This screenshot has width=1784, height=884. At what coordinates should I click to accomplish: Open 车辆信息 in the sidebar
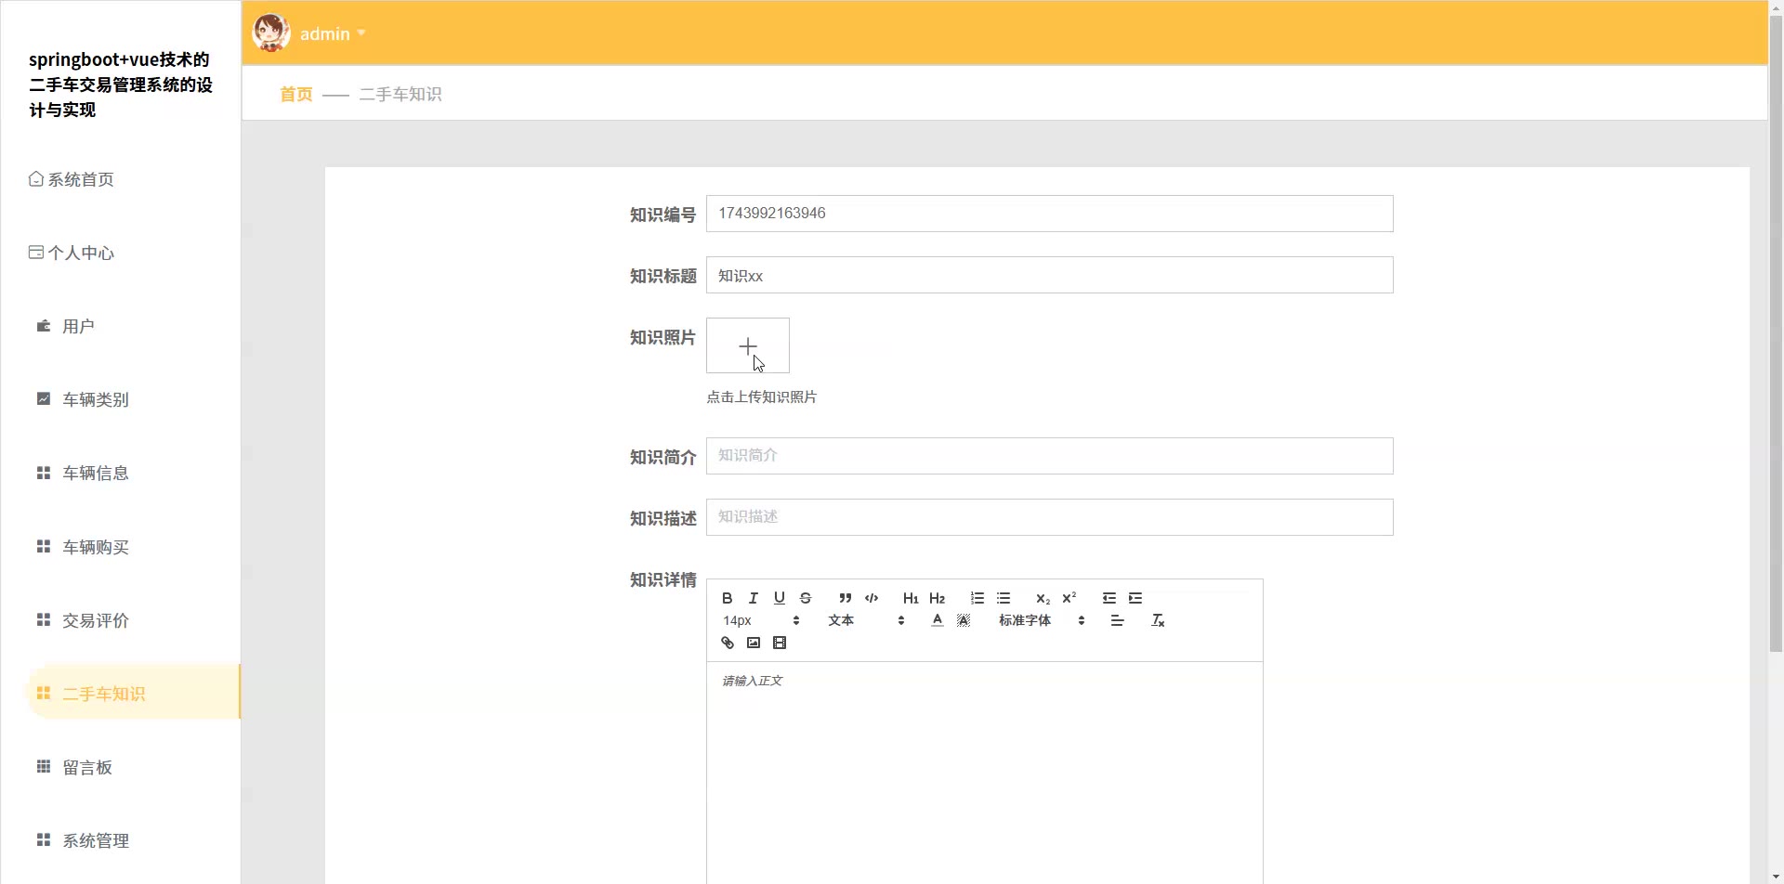(95, 474)
